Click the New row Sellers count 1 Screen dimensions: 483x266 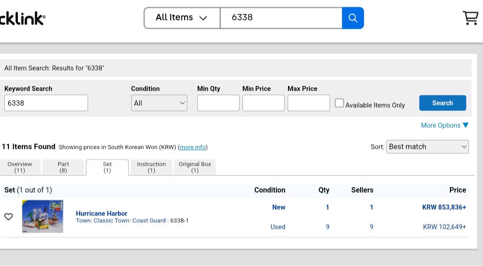pyautogui.click(x=372, y=207)
